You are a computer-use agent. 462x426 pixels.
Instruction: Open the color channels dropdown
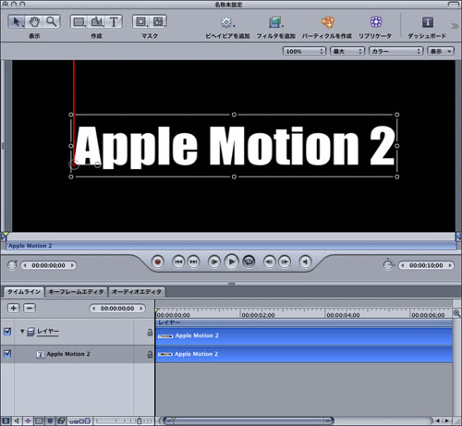(395, 51)
